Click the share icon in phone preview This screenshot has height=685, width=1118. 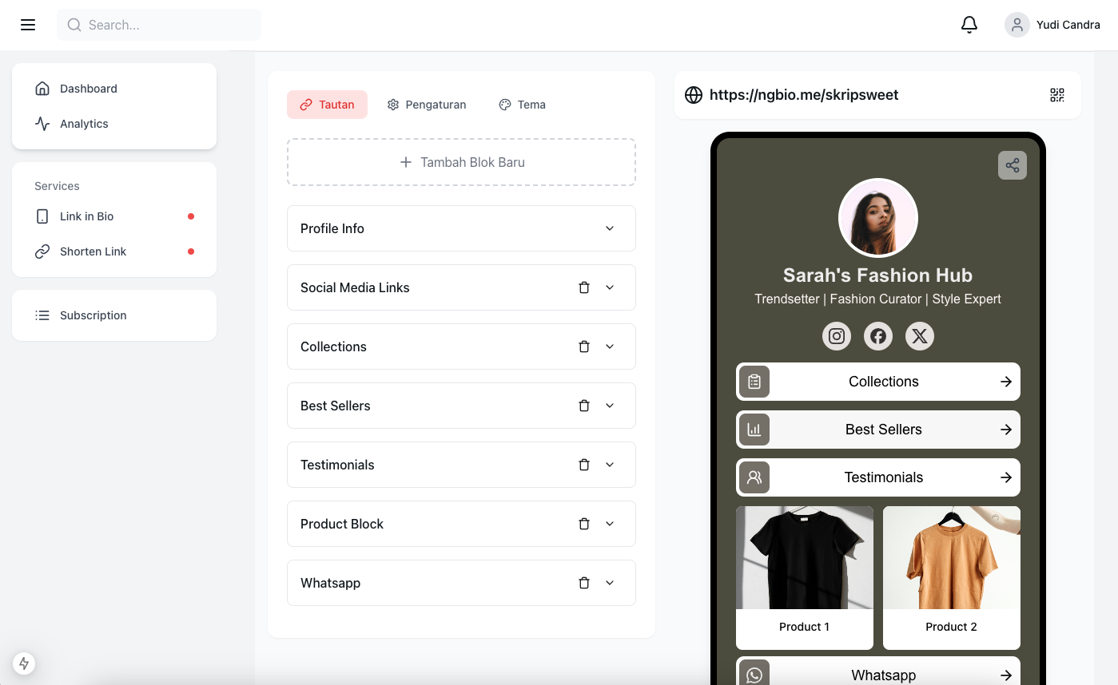coord(1012,165)
